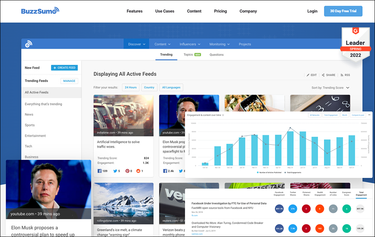Click the Total Engagement chart button
Viewport: 375px width, 237px height.
coord(331,115)
